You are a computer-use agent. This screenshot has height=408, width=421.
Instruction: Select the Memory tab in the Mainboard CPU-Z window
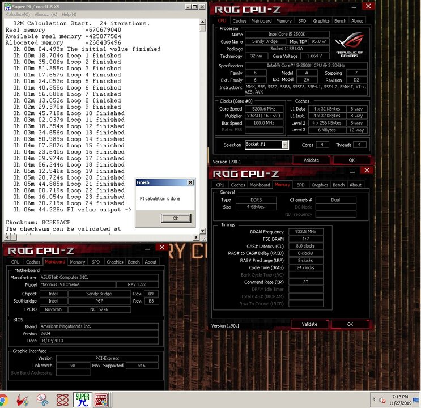coord(77,262)
